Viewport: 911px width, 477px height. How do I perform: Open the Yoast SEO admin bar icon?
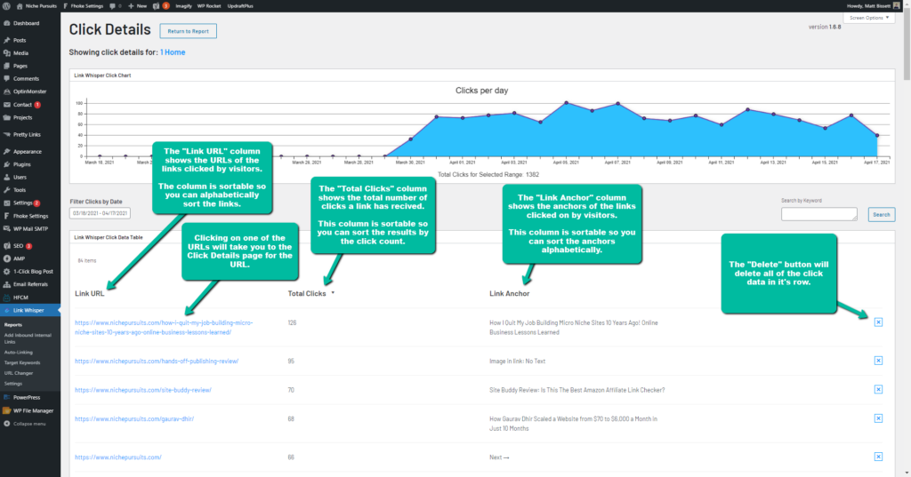point(161,6)
